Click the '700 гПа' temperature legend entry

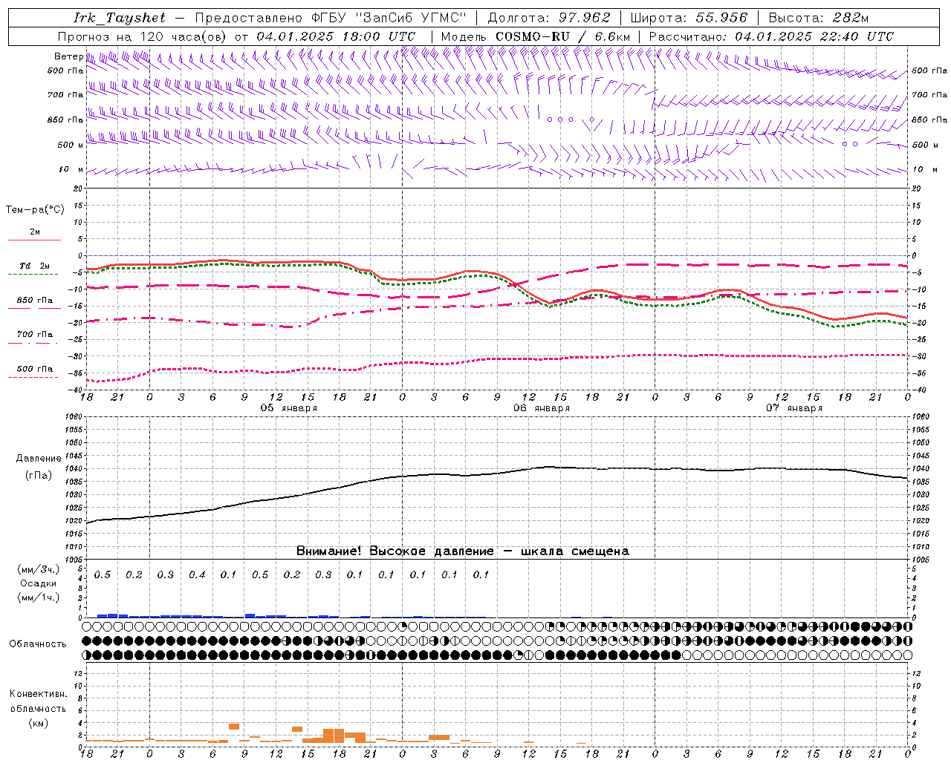[35, 334]
